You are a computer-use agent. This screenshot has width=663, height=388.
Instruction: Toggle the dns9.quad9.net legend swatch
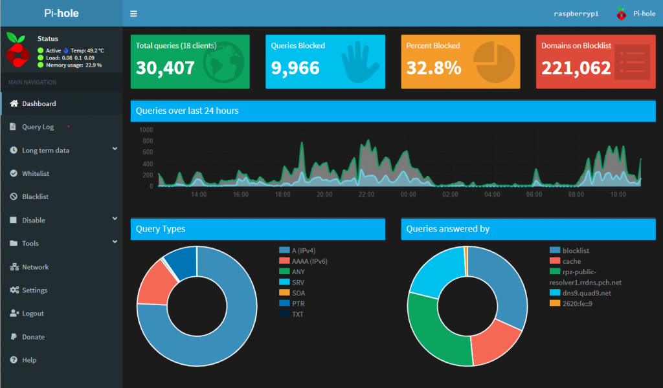coord(555,292)
